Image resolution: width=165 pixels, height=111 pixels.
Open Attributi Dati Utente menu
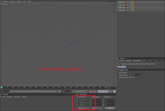coord(137,61)
